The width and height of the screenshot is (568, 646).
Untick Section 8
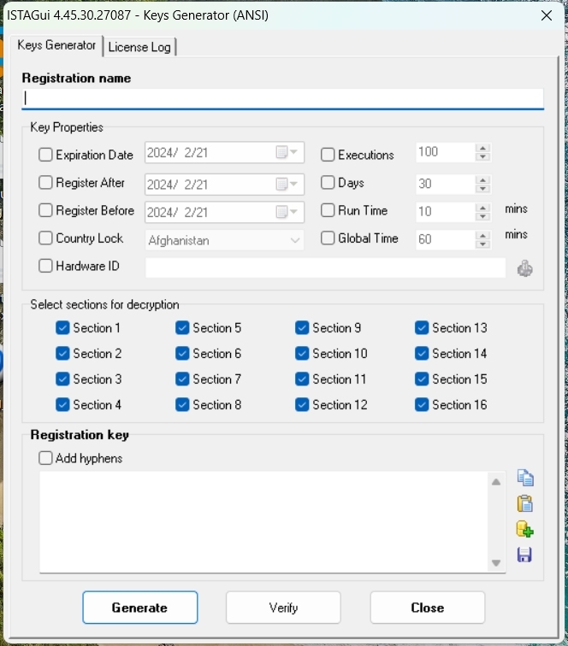[182, 404]
